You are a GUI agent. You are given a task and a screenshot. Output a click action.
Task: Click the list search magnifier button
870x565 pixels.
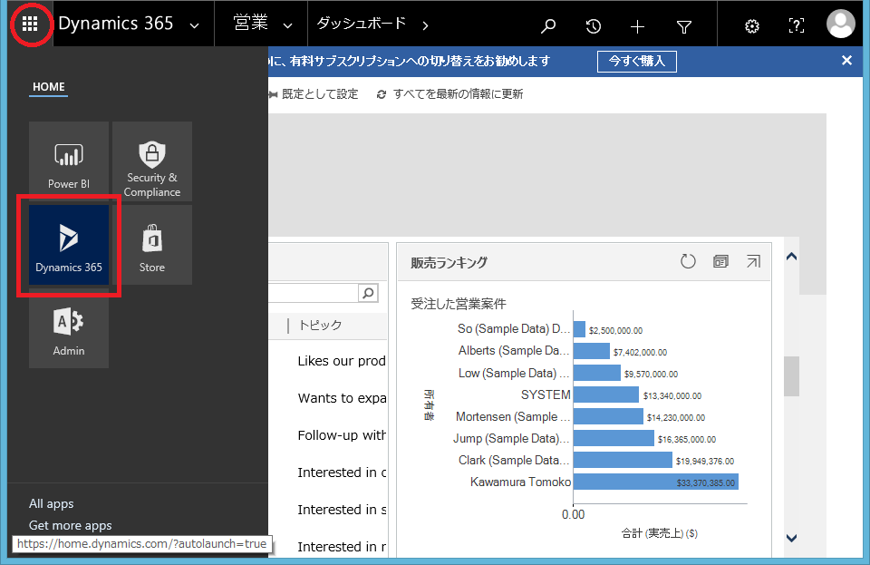(368, 293)
